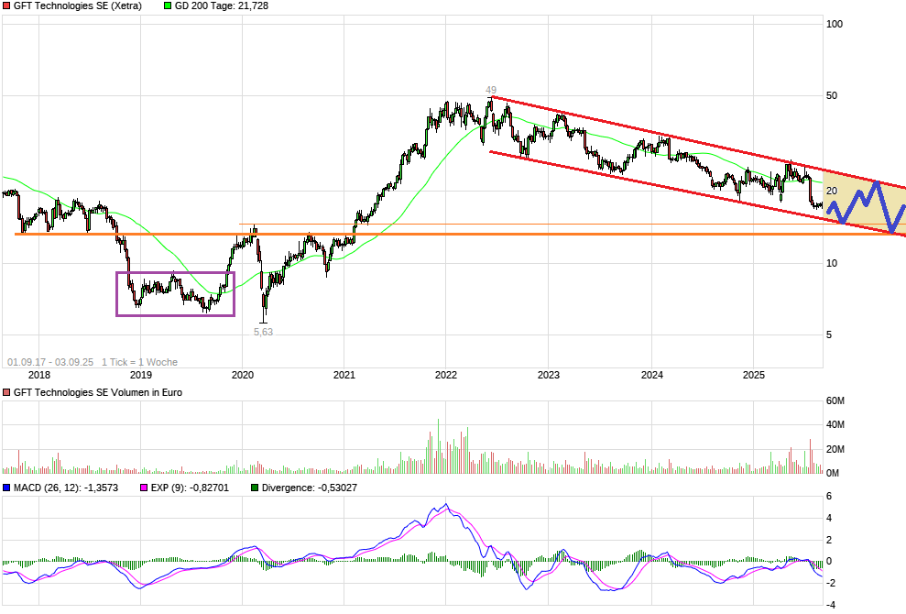Click the magenta EXP (9) indicator icon
This screenshot has width=906, height=614.
142,488
